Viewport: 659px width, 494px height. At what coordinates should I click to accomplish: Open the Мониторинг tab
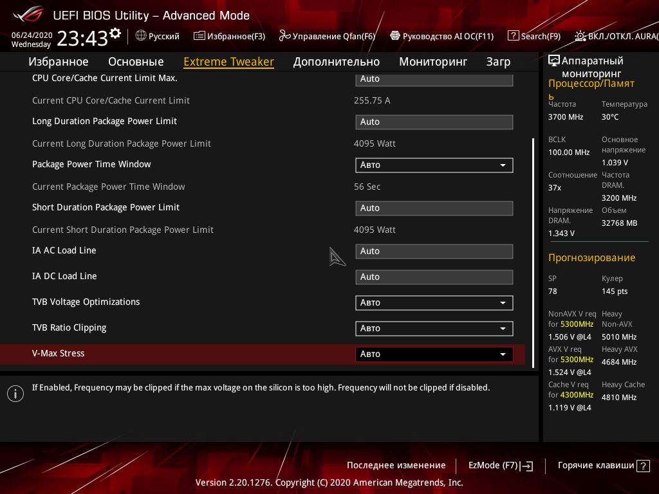tap(433, 62)
